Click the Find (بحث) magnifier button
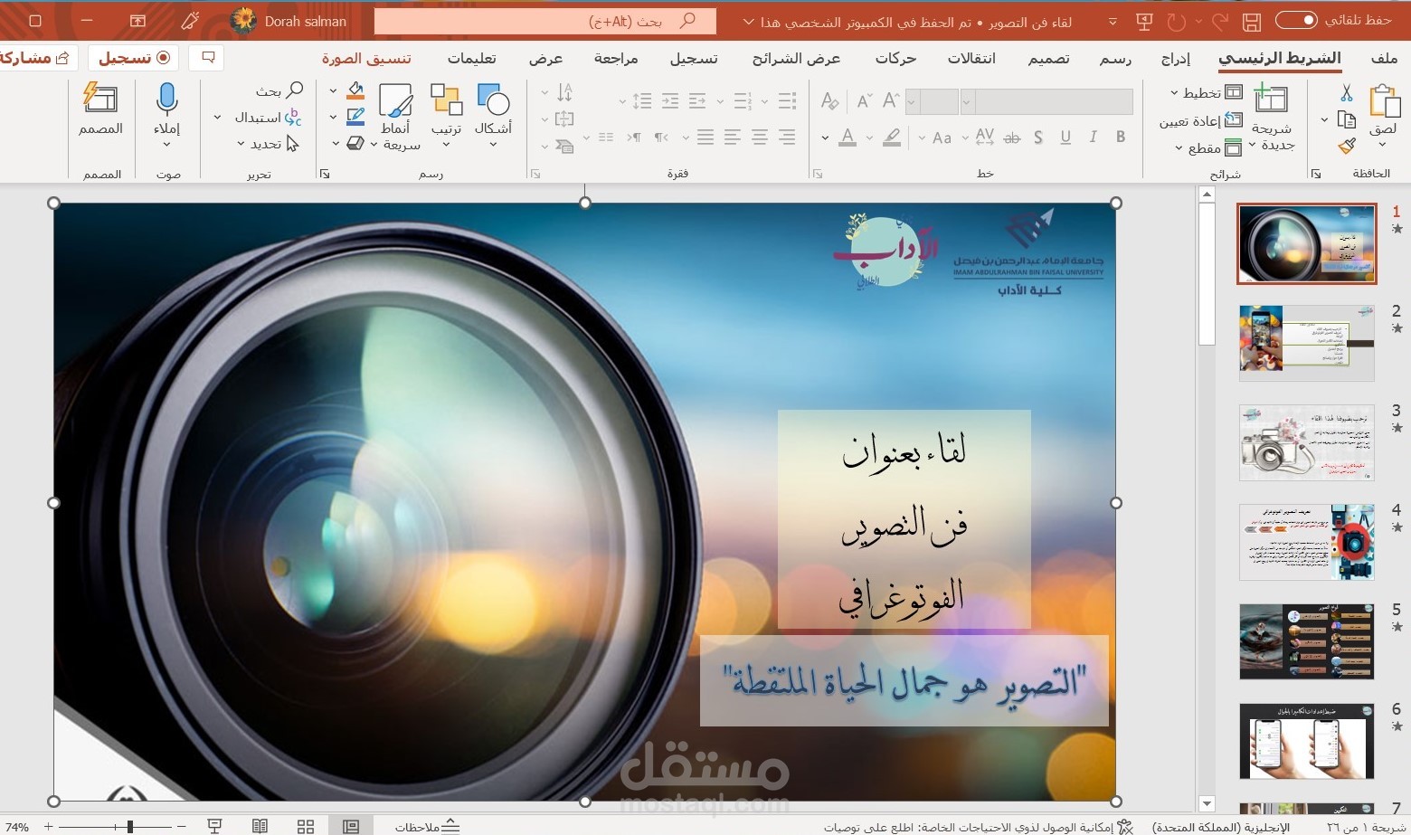 point(279,90)
